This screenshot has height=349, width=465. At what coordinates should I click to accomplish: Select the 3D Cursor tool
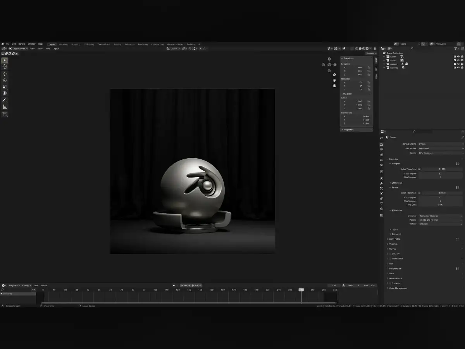5,67
